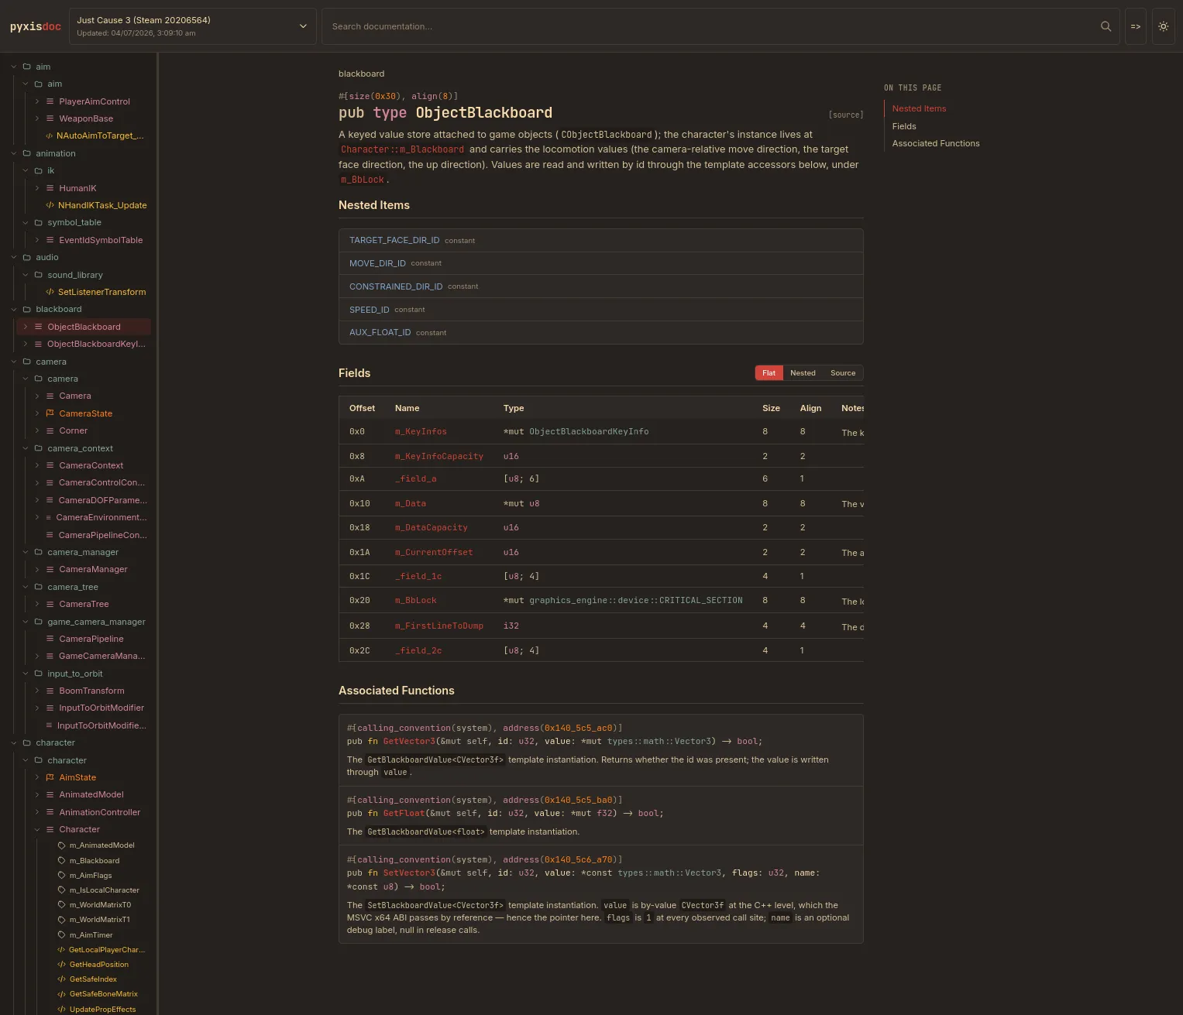Click tag icon next to m_Blackboard
1183x1015 pixels.
pyautogui.click(x=62, y=860)
